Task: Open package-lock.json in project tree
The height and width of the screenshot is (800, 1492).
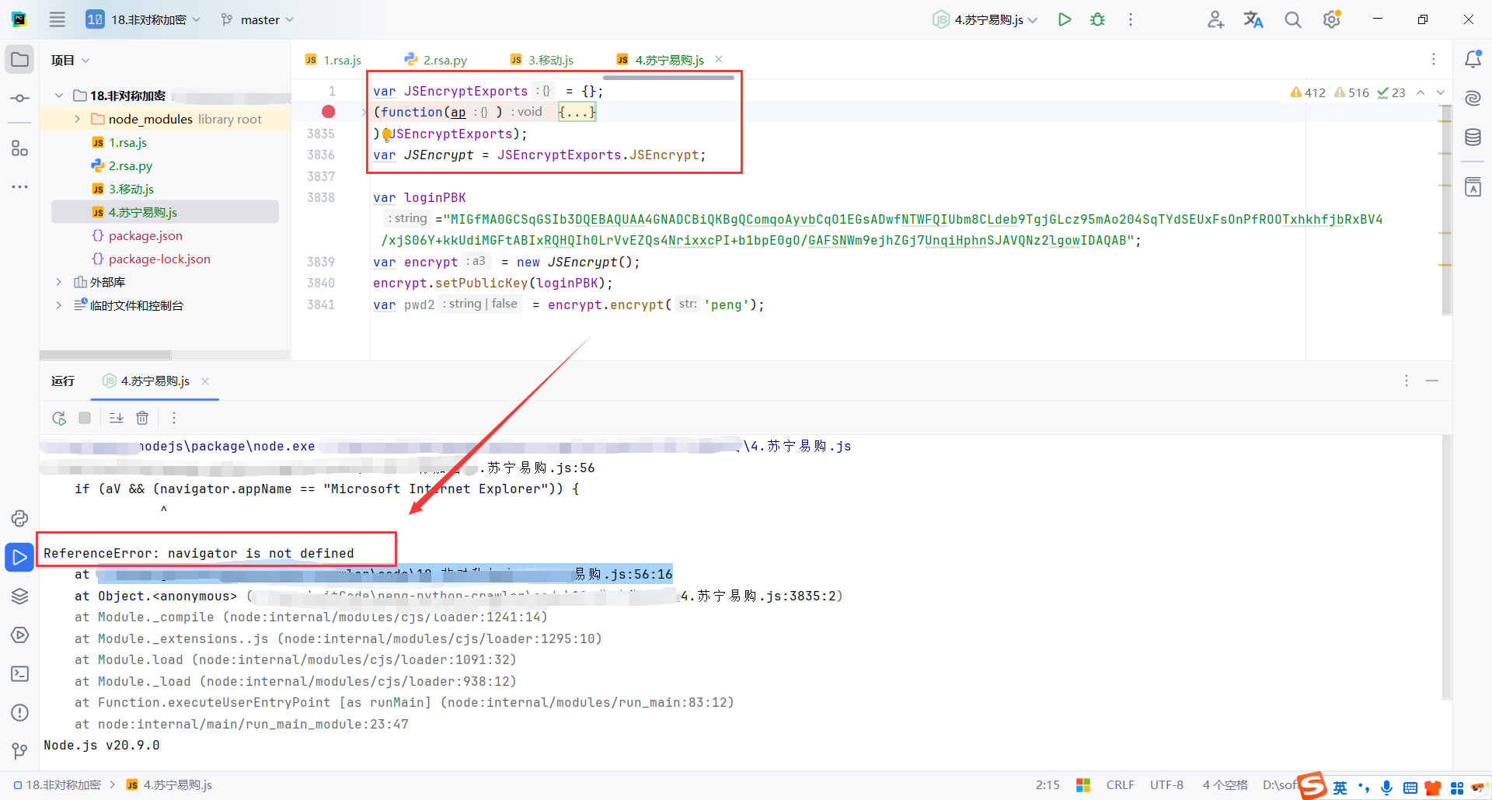Action: click(159, 259)
